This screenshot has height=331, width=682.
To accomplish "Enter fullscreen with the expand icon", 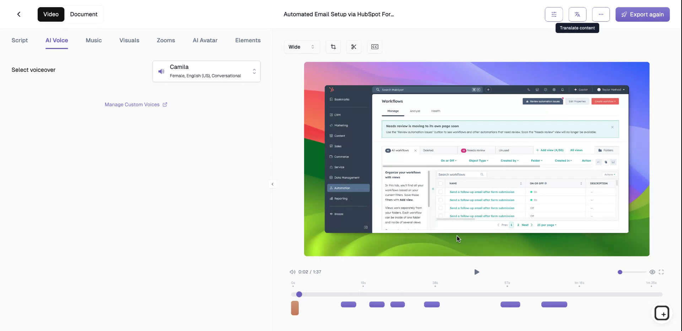I will pyautogui.click(x=661, y=272).
